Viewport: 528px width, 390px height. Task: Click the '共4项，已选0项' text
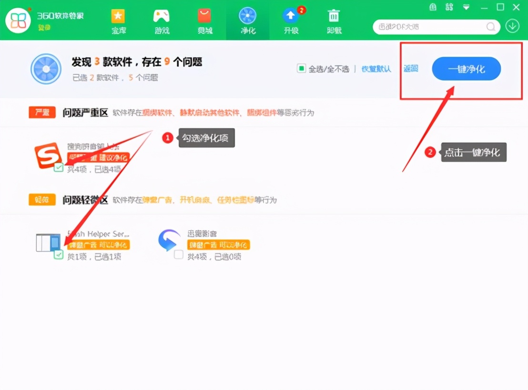(214, 257)
